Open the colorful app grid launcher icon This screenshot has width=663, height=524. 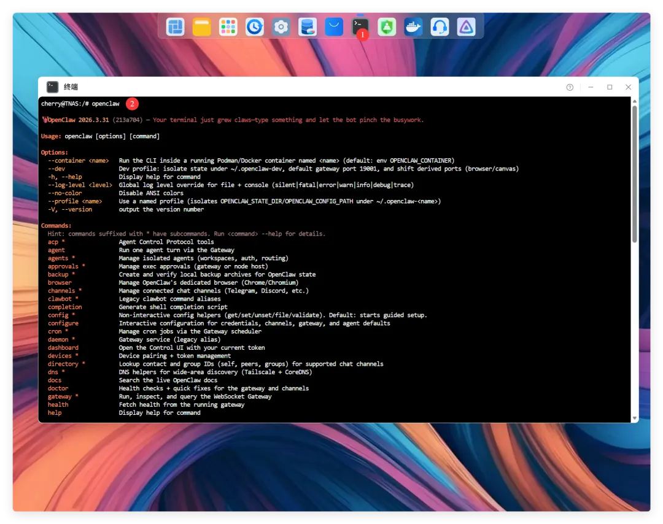point(228,27)
